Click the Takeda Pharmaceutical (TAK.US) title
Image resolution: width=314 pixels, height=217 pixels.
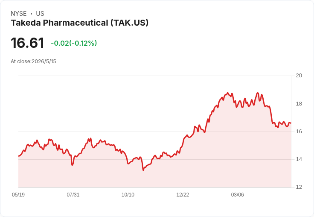pyautogui.click(x=79, y=23)
